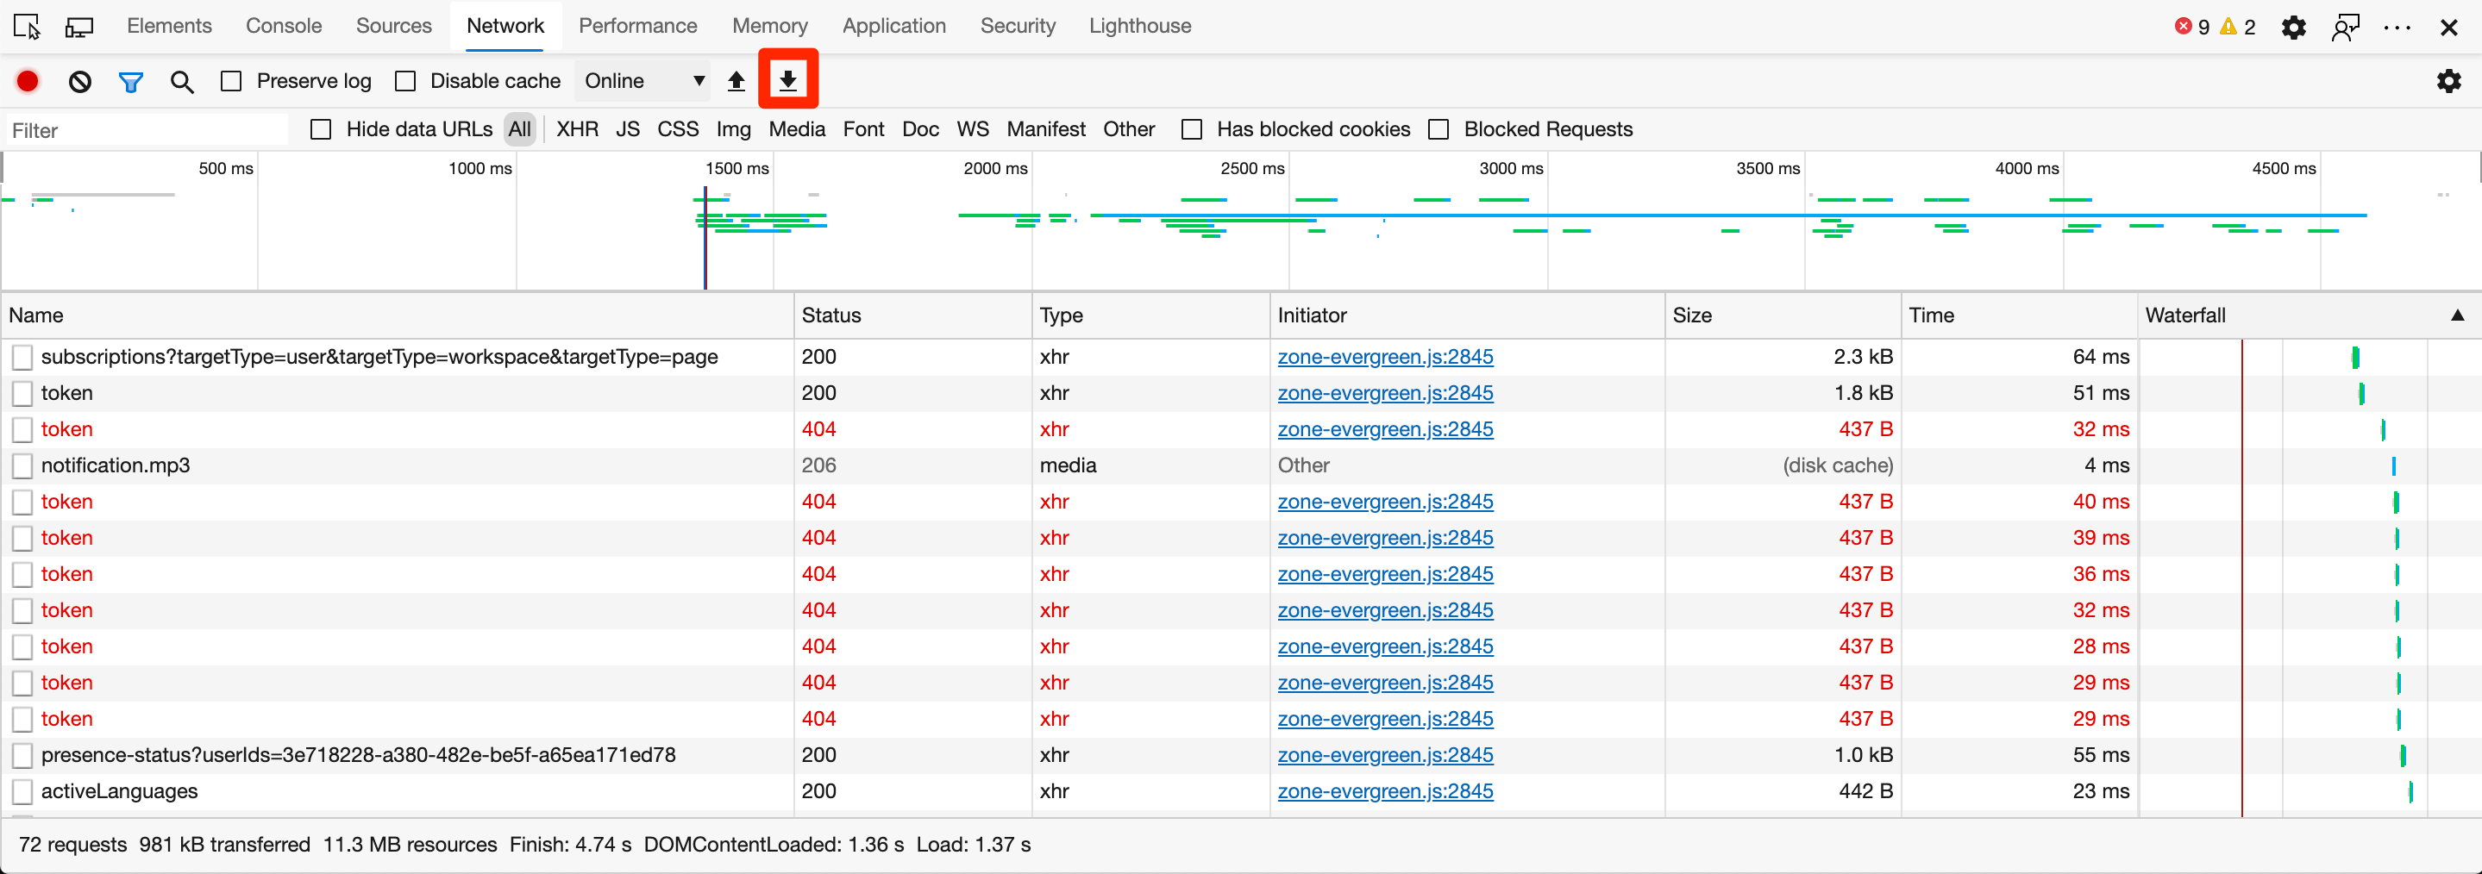
Task: Open the three-dot DevTools menu
Action: coord(2398,26)
